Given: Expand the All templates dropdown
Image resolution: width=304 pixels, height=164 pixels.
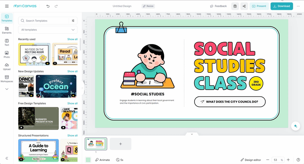Looking at the screenshot, I should tap(47, 30).
